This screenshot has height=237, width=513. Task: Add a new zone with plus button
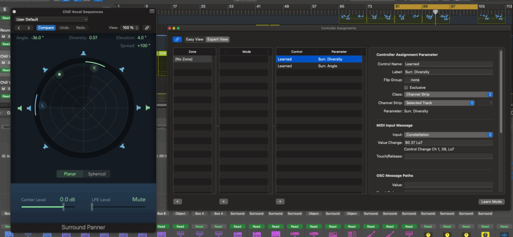[178, 201]
